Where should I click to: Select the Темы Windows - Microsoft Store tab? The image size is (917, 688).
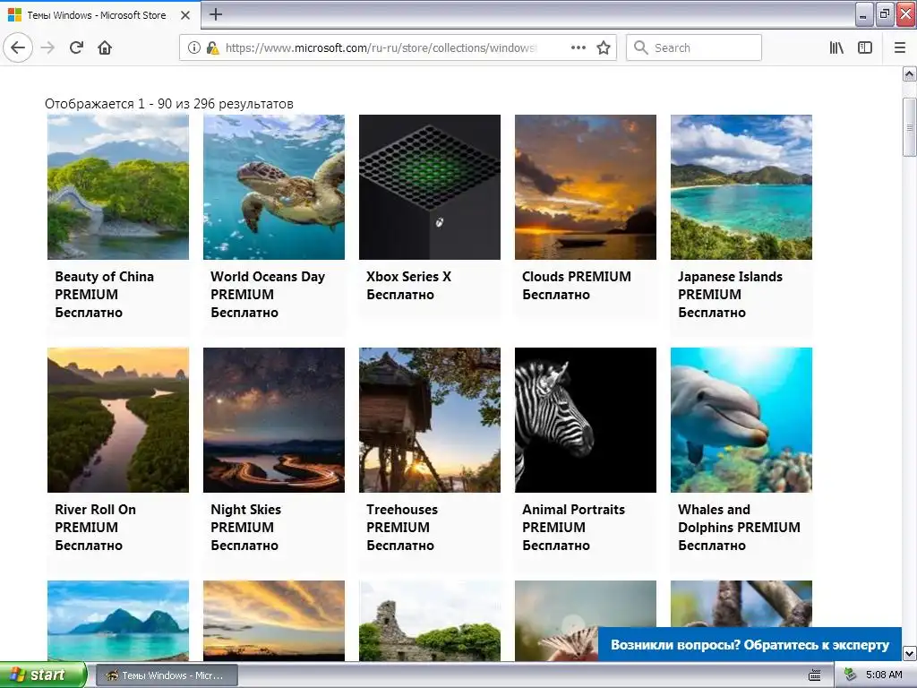coord(99,15)
